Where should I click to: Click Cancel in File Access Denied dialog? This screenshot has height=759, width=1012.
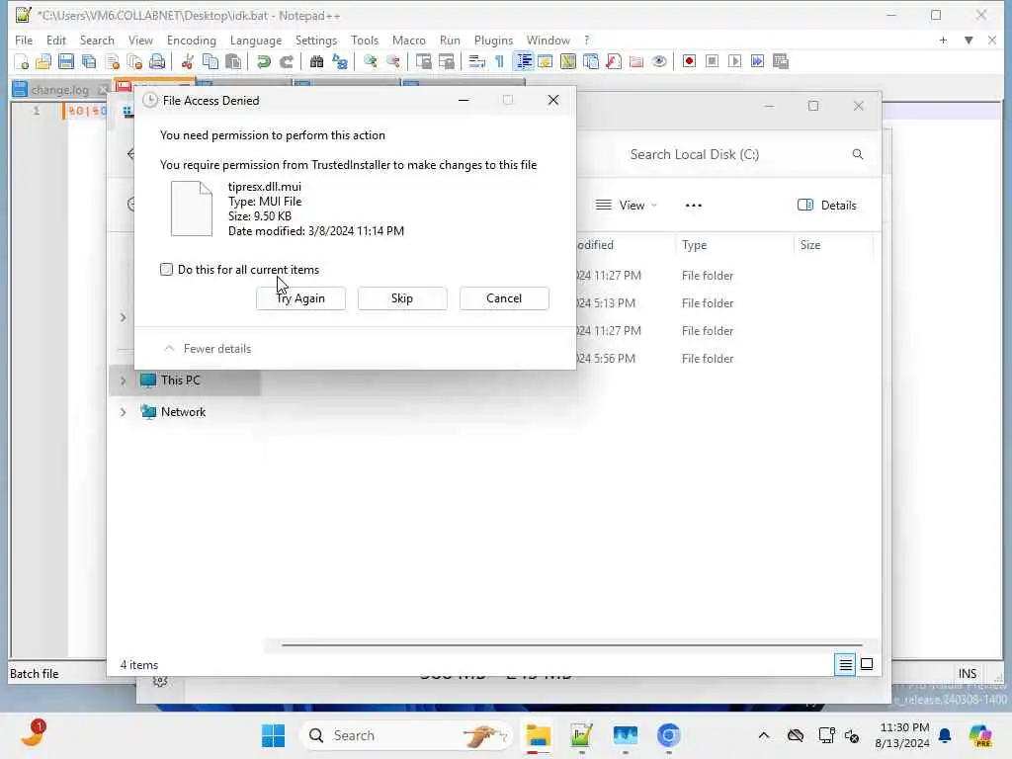[x=504, y=298]
